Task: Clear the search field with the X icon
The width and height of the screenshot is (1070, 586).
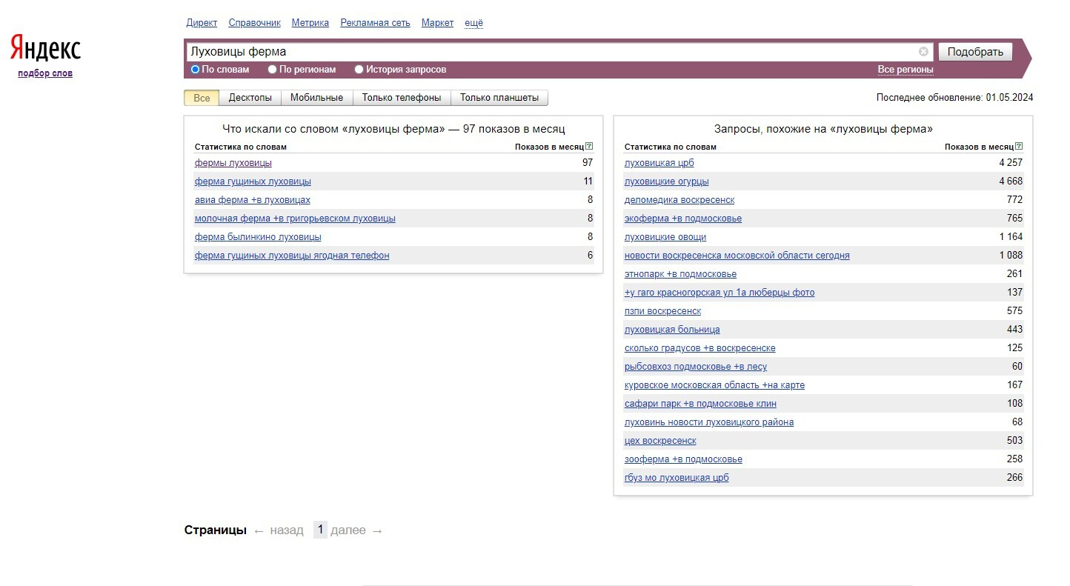Action: [923, 52]
